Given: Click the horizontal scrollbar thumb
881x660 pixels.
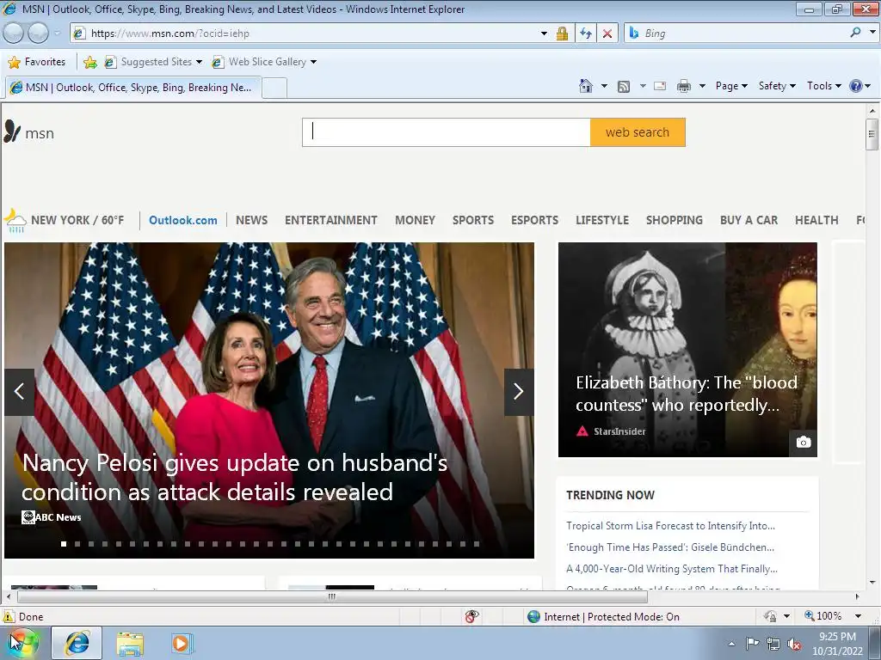Looking at the screenshot, I should [x=331, y=596].
